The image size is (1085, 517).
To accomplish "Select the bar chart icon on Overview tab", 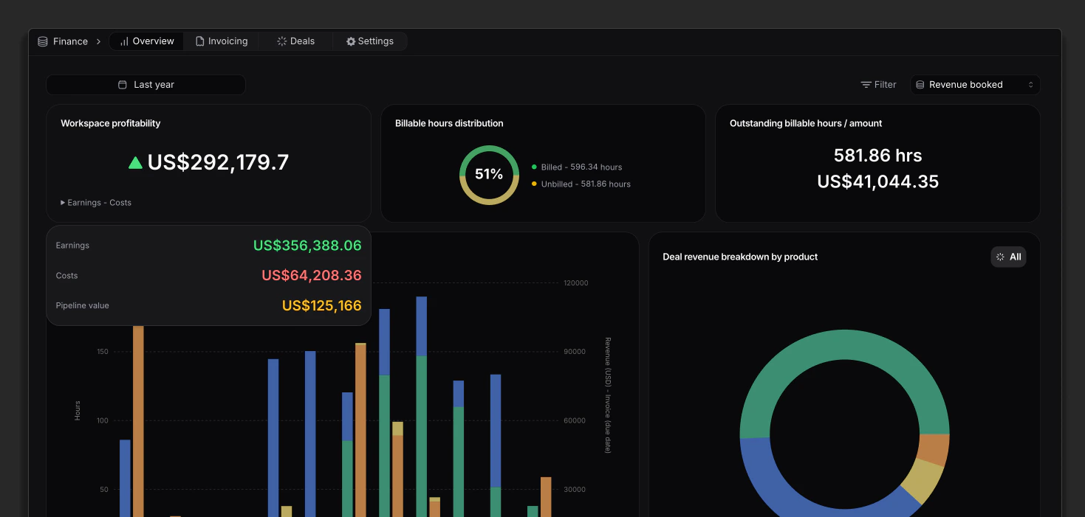I will (123, 41).
